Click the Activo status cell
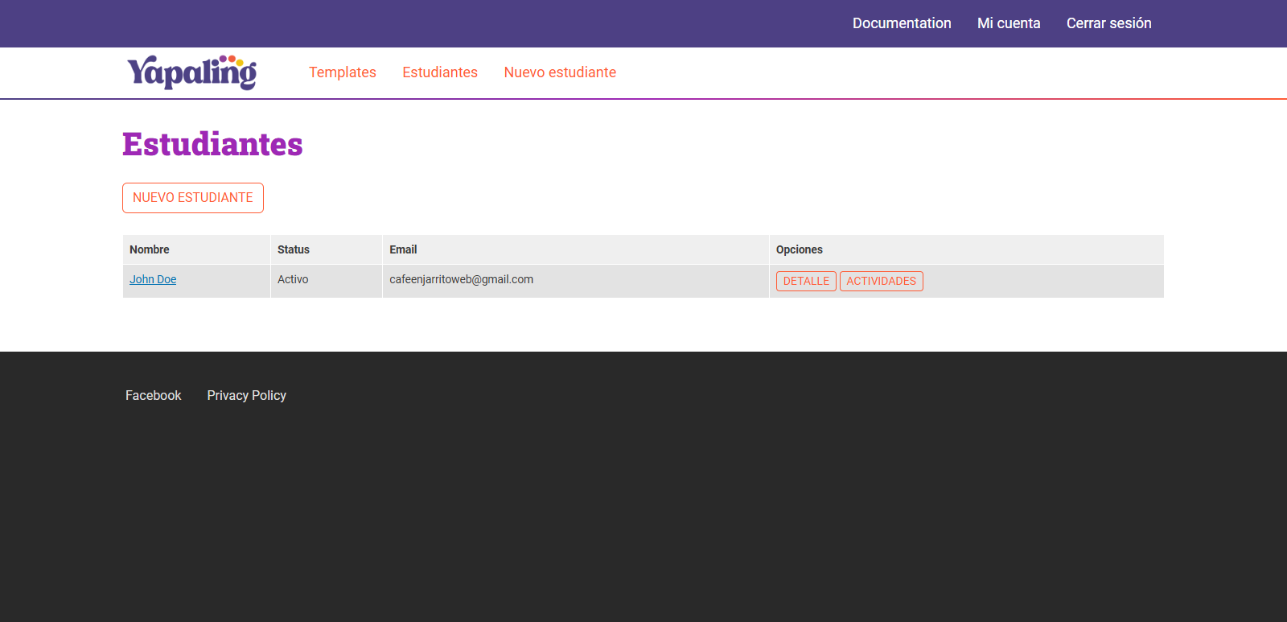Screen dimensions: 1287x622 pos(293,279)
